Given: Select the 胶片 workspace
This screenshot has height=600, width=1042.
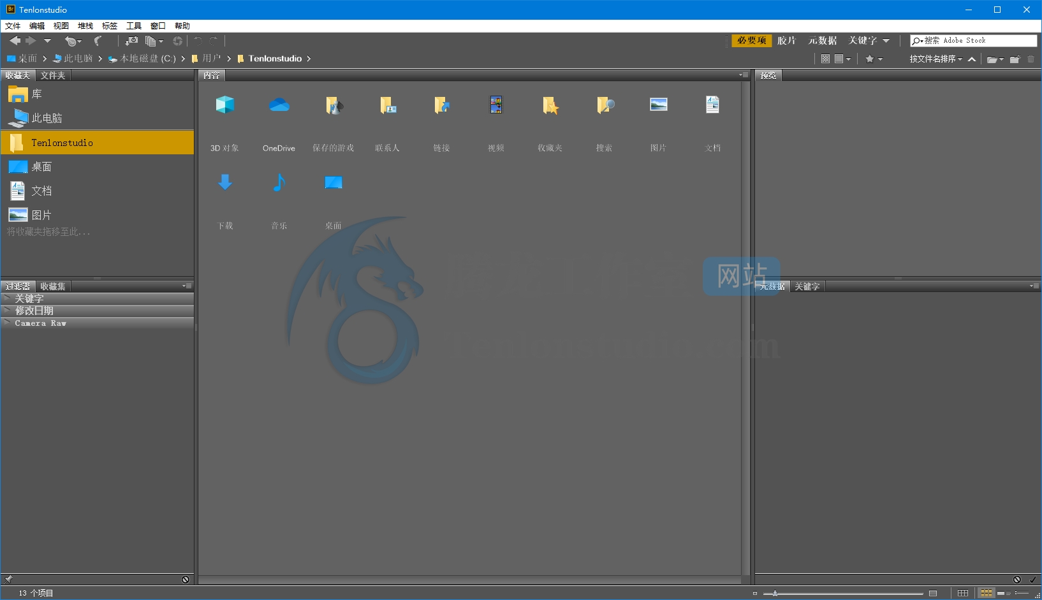Looking at the screenshot, I should click(x=786, y=41).
